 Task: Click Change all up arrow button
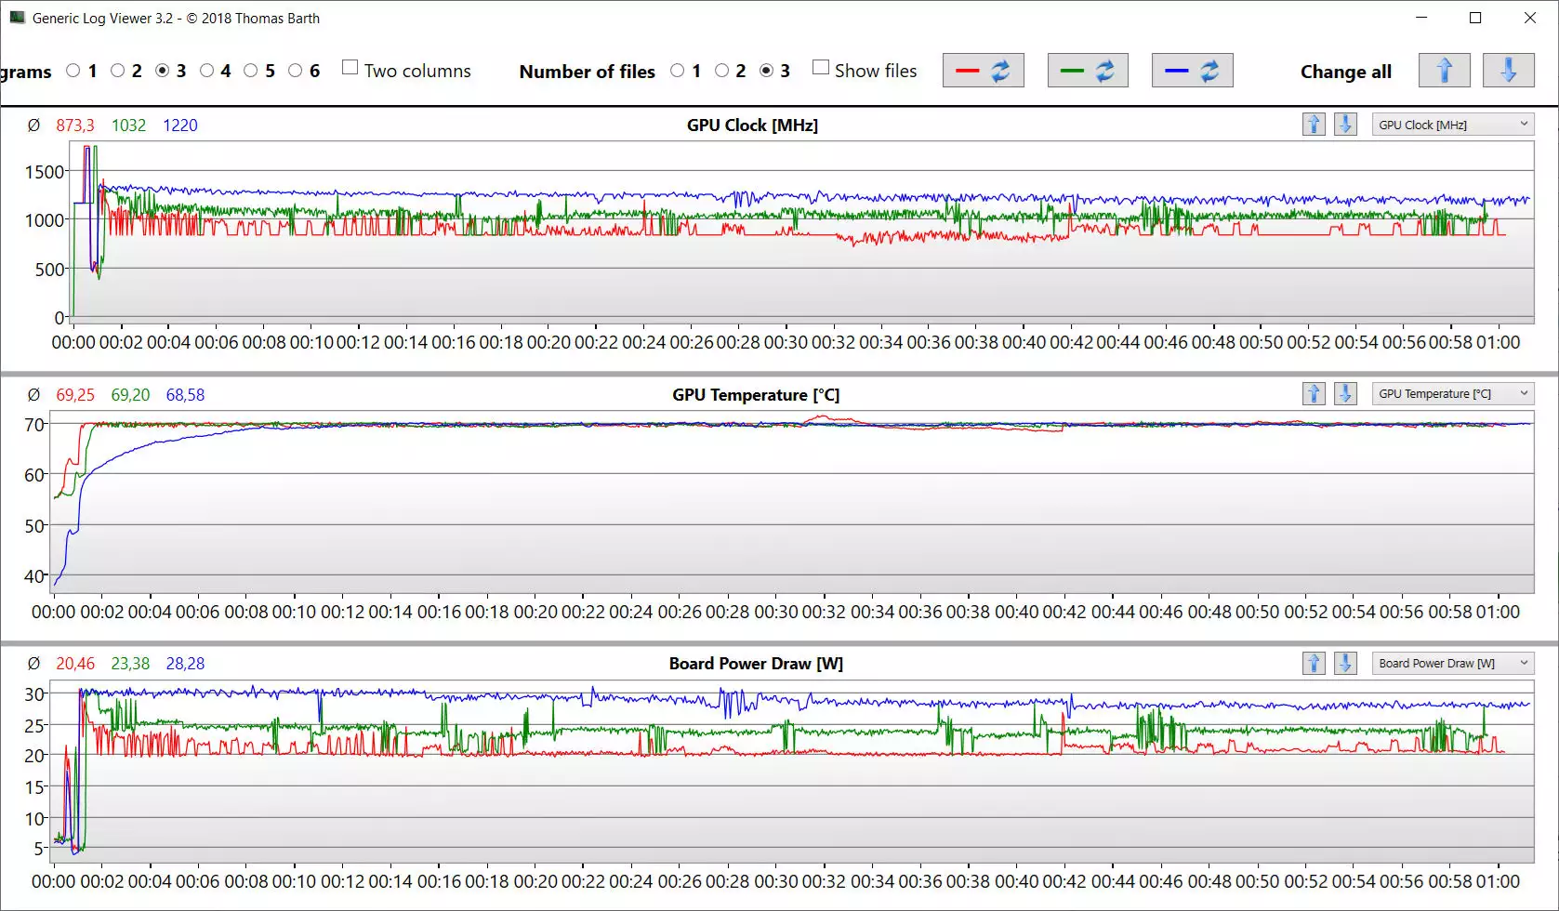(1444, 71)
